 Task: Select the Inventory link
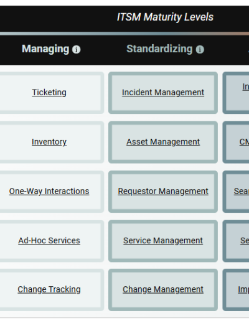pos(49,142)
